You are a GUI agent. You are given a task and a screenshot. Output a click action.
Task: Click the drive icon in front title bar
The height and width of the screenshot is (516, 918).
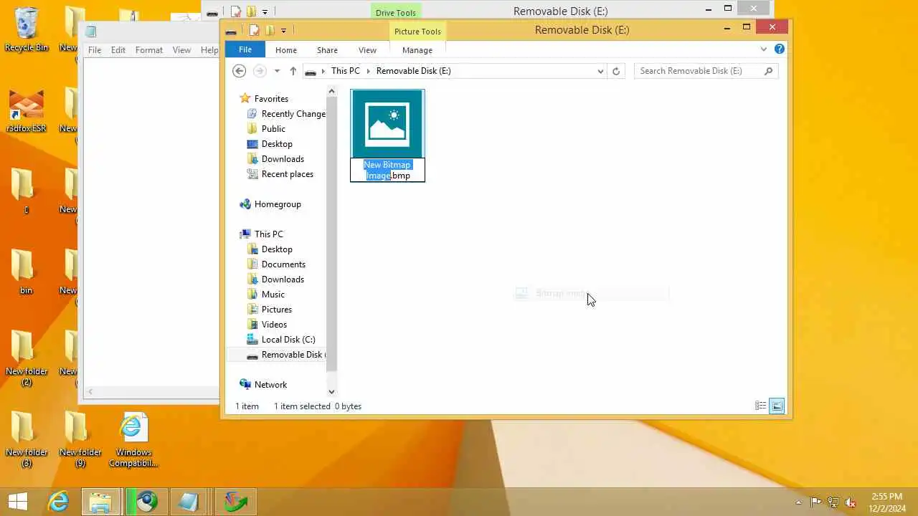(231, 31)
